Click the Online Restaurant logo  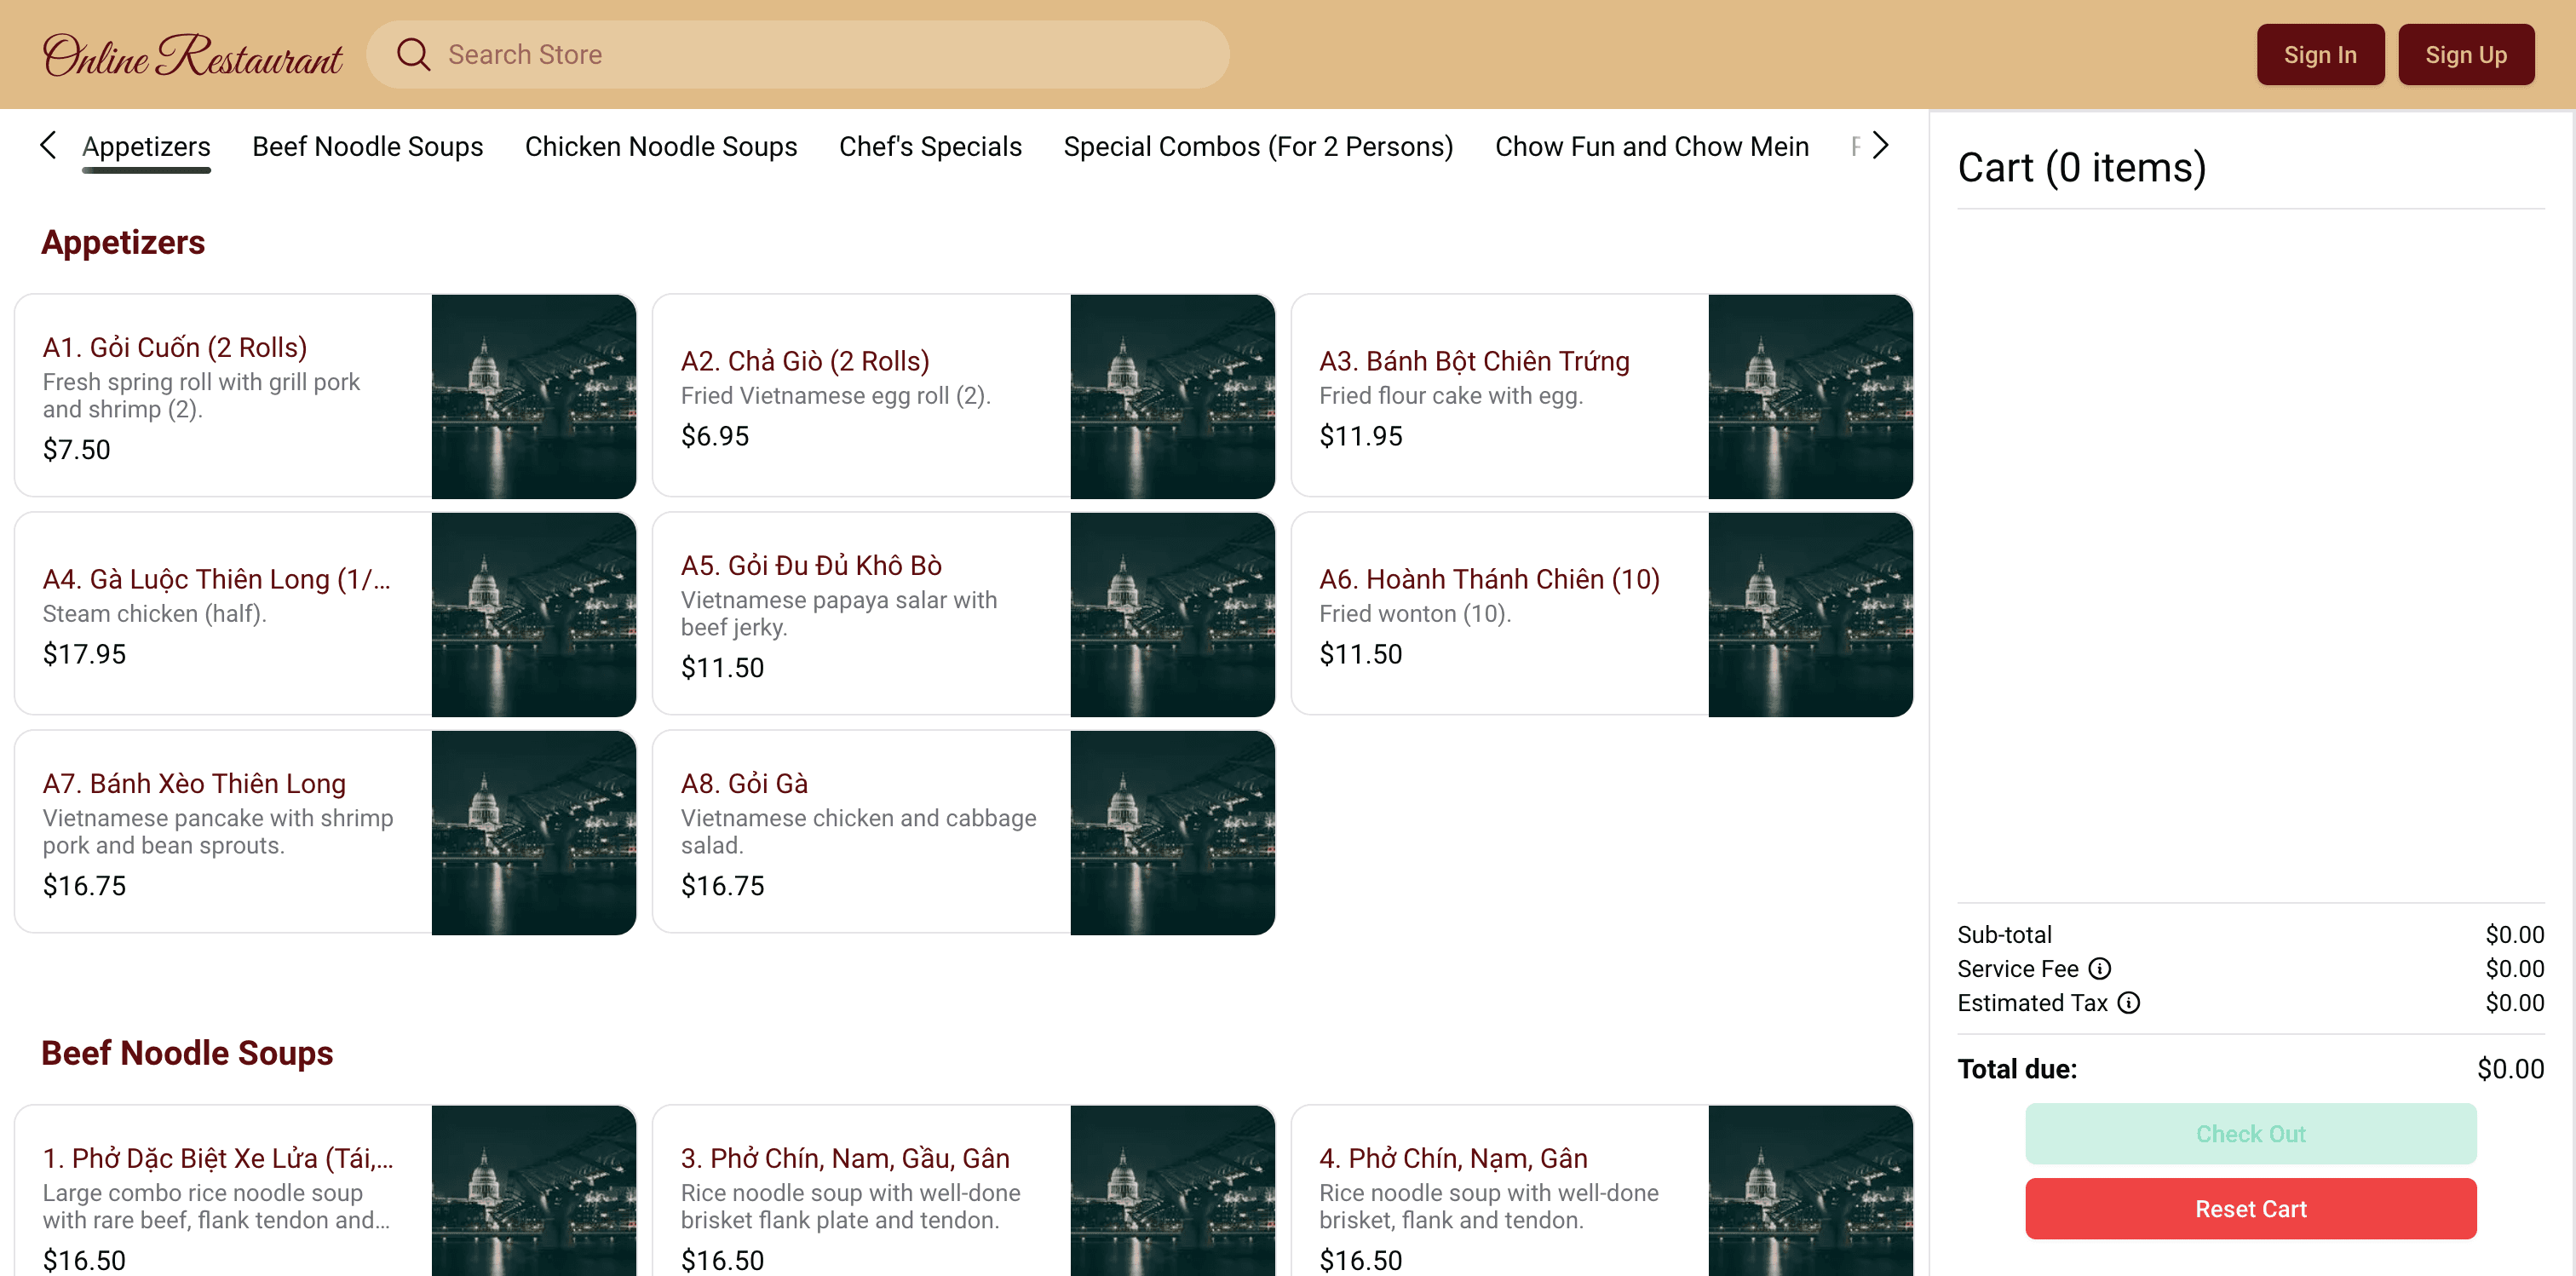192,55
